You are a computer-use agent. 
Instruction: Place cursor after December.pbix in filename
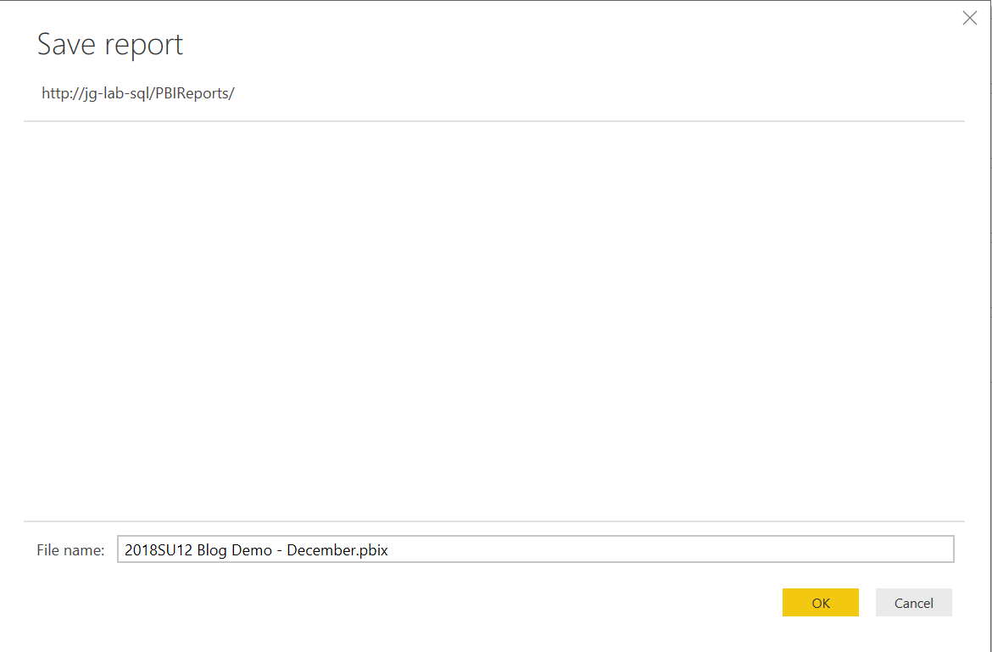[388, 549]
